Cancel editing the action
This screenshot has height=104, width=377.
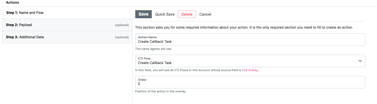205,14
